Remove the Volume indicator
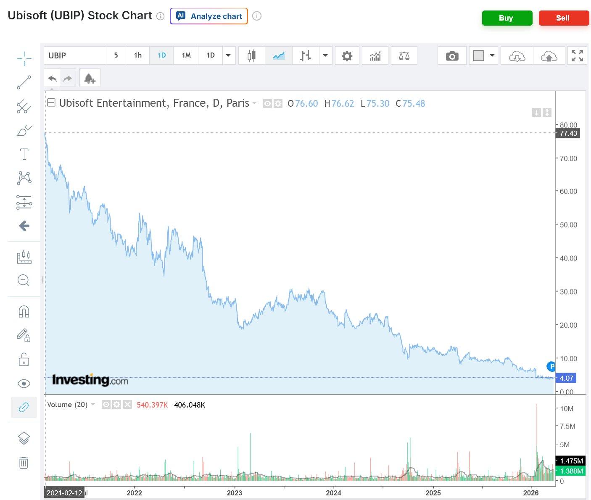Screen dimensions: 591x500 pyautogui.click(x=128, y=405)
